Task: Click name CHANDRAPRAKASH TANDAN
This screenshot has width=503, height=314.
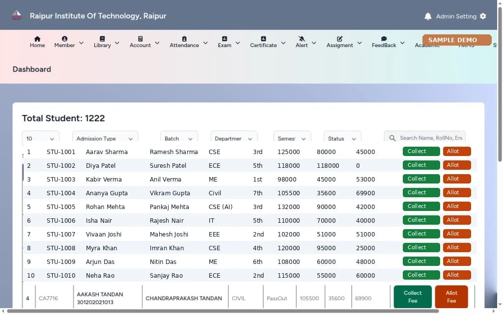Action: tap(184, 298)
